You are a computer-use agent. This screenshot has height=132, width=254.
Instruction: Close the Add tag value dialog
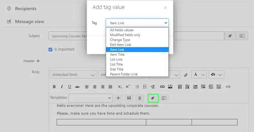click(165, 8)
